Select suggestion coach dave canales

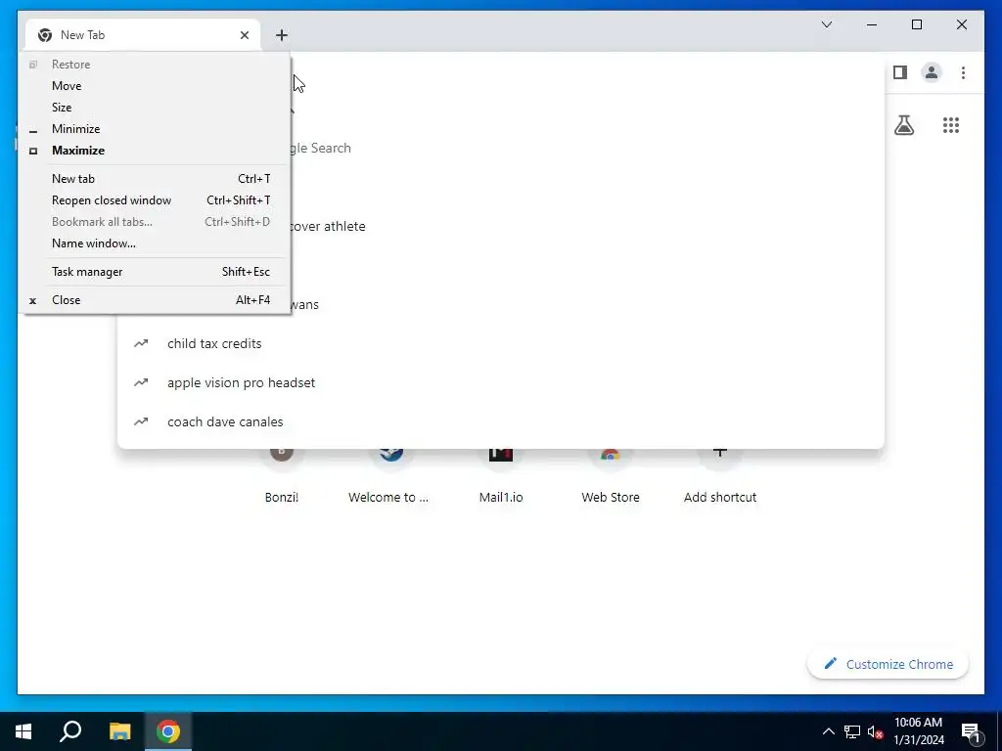coord(501,421)
